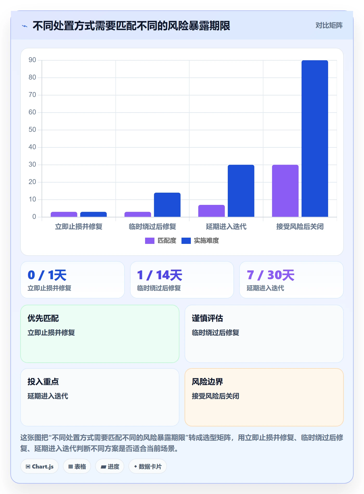Click the square icon in Chart.js chip
The width and height of the screenshot is (364, 494).
[x=28, y=467]
